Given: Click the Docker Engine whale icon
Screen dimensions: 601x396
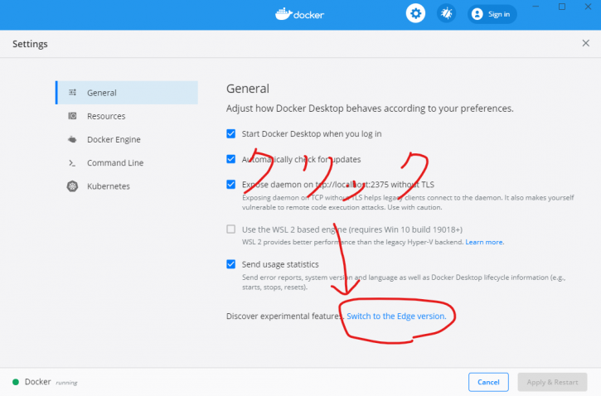Looking at the screenshot, I should [72, 139].
